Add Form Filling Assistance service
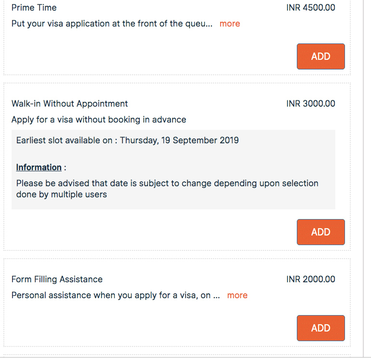The width and height of the screenshot is (371, 359). (320, 328)
